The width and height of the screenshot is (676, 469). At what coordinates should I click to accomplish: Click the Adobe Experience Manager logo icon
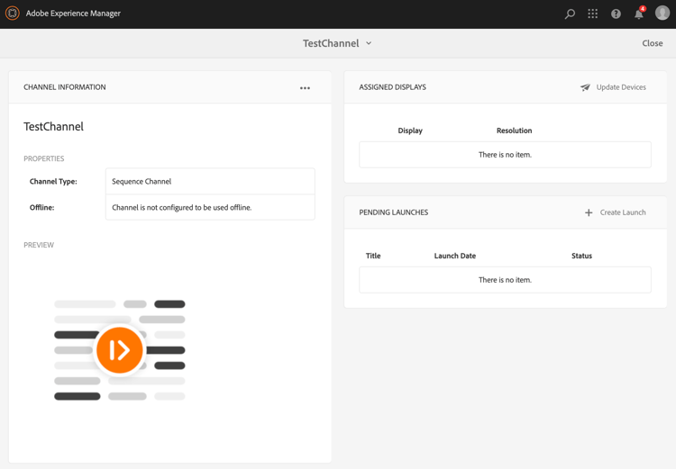[x=13, y=14]
